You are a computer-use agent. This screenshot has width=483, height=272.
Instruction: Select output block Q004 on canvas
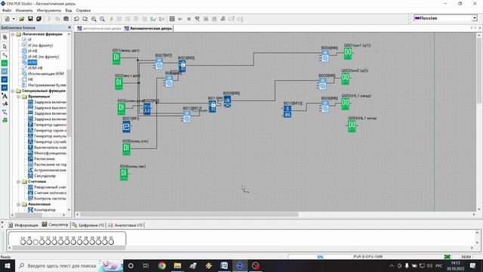coord(352,126)
